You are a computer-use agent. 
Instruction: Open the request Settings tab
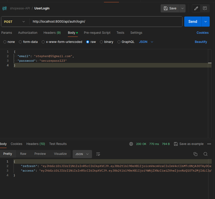coord(136,33)
